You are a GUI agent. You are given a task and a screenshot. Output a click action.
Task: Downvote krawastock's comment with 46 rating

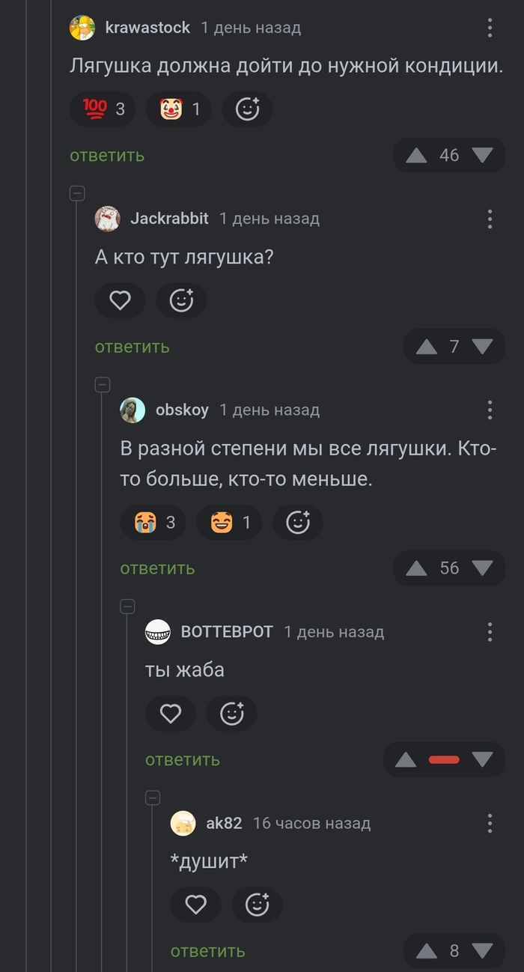click(x=483, y=156)
